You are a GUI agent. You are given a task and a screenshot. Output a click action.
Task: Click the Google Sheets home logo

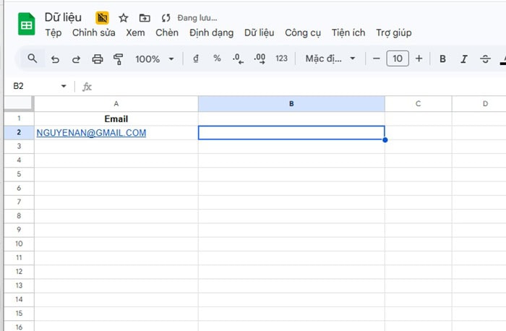click(26, 24)
